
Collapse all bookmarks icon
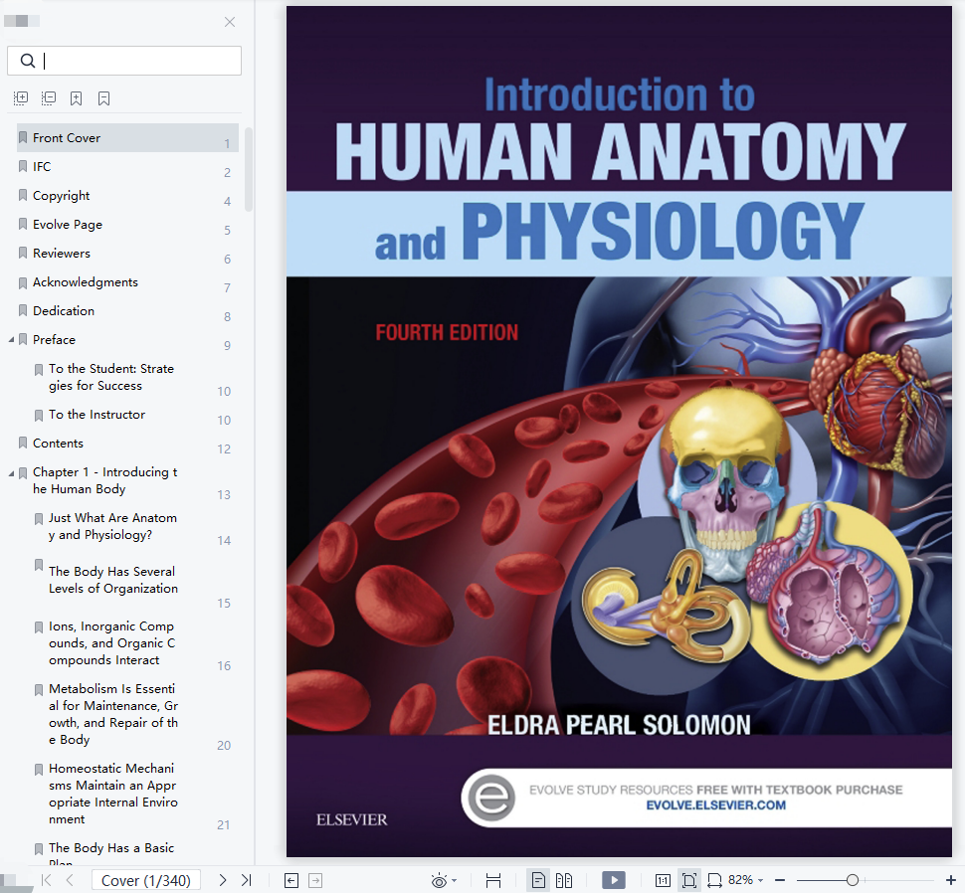(49, 98)
